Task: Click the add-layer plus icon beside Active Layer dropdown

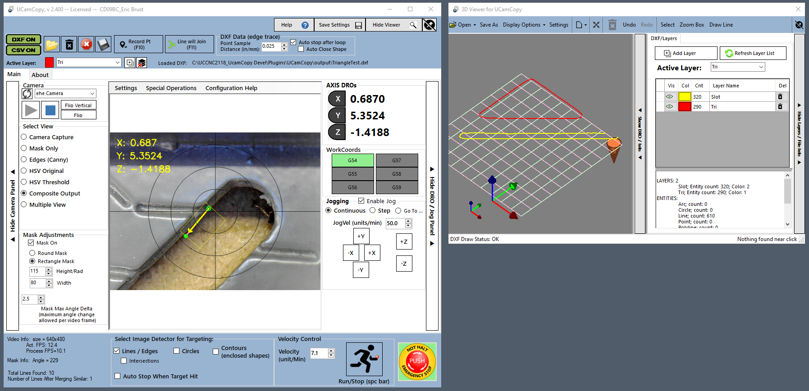Action: point(130,63)
